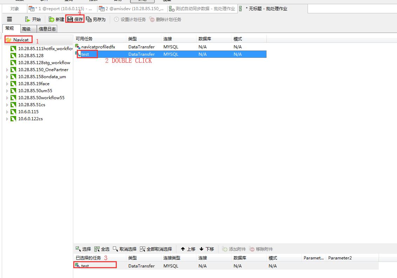Click the Save (保存) disk icon
The height and width of the screenshot is (278, 397).
(70, 19)
